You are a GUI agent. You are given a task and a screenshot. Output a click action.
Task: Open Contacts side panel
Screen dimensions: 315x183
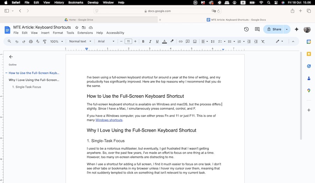pyautogui.click(x=309, y=78)
